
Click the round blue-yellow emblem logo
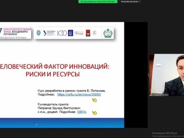click(x=38, y=33)
